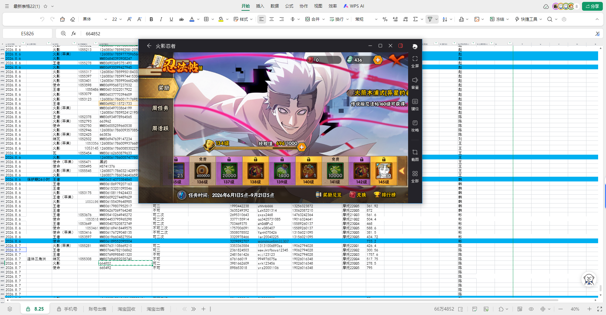Click the clear formatting eraser icon
The width and height of the screenshot is (606, 315).
(73, 19)
